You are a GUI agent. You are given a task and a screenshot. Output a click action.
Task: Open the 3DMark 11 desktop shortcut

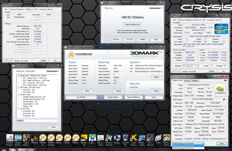pyautogui.click(x=43, y=140)
